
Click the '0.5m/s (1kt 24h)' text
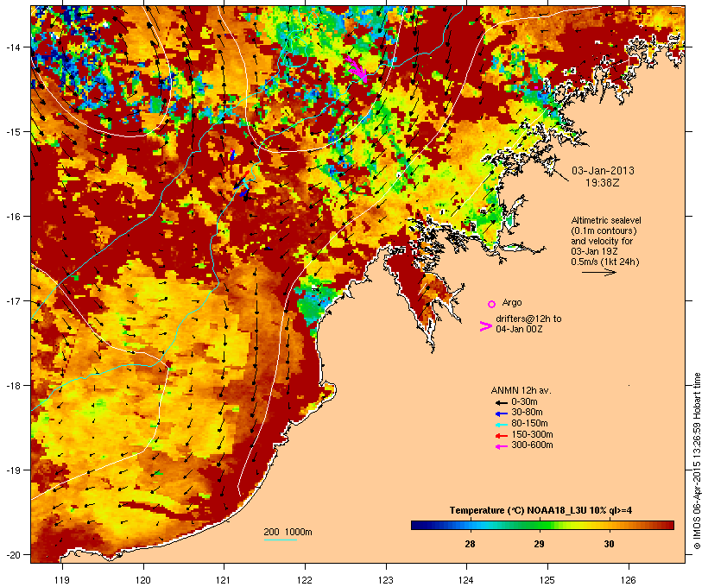click(x=605, y=262)
